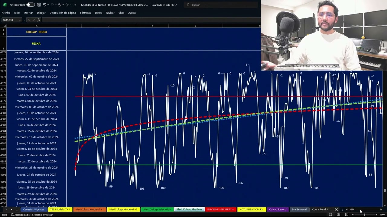Select cell 'jueves, 26 de septiembre 2024'
Screen dimensions: 387x217
pos(37,52)
